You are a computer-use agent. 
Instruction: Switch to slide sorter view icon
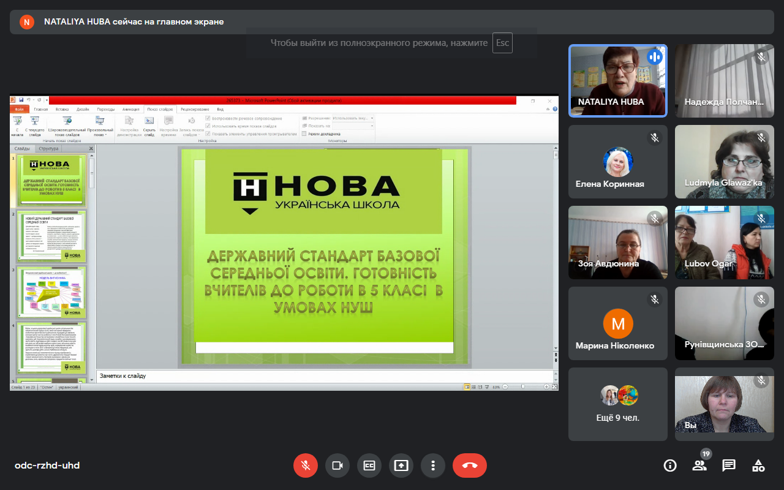click(x=473, y=386)
